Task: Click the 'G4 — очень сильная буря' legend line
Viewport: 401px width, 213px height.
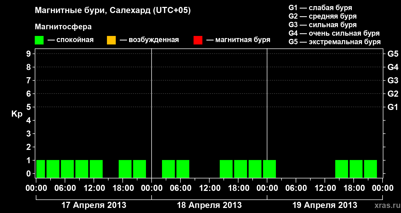Action: point(334,33)
